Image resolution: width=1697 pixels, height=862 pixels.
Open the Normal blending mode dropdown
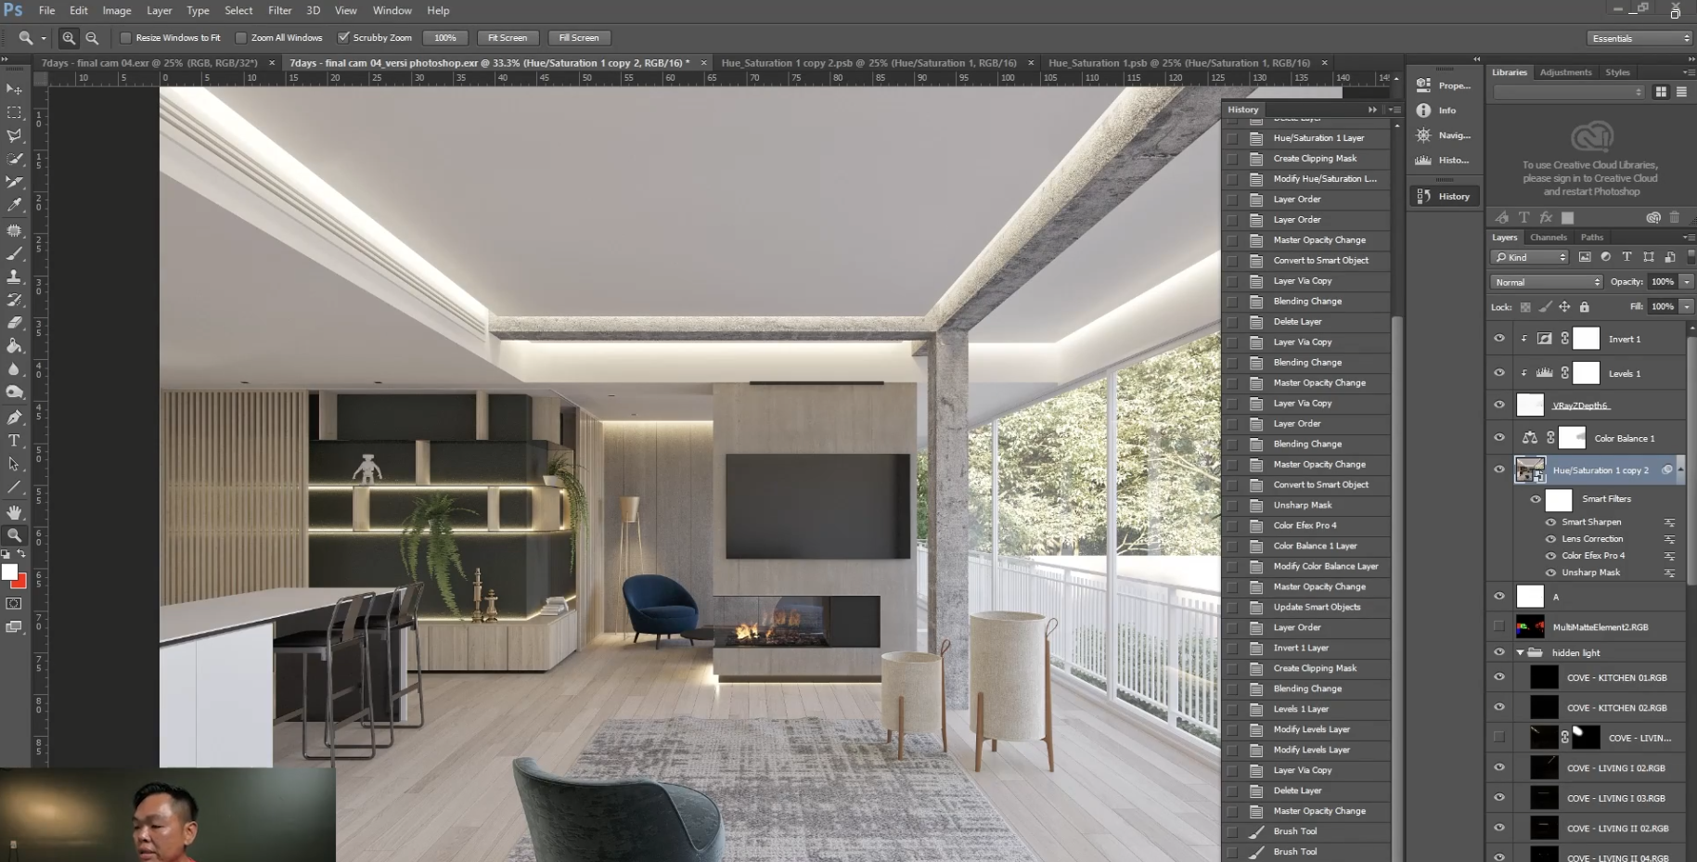coord(1546,282)
